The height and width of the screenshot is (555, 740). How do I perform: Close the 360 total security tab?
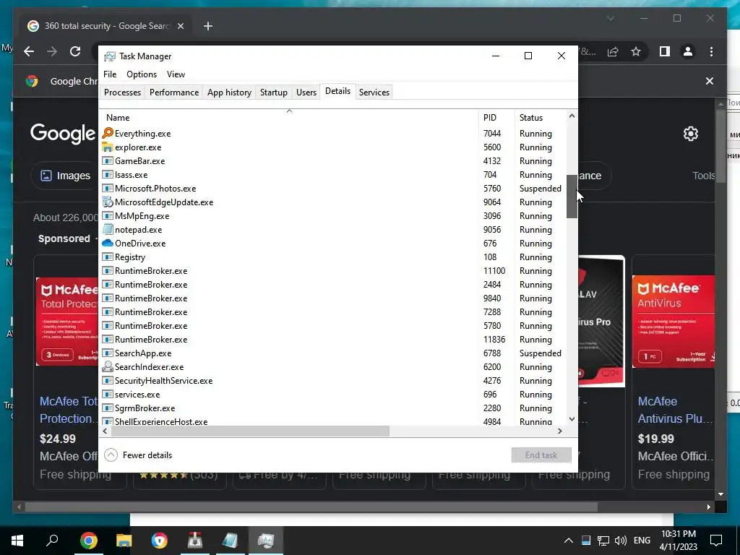point(180,26)
